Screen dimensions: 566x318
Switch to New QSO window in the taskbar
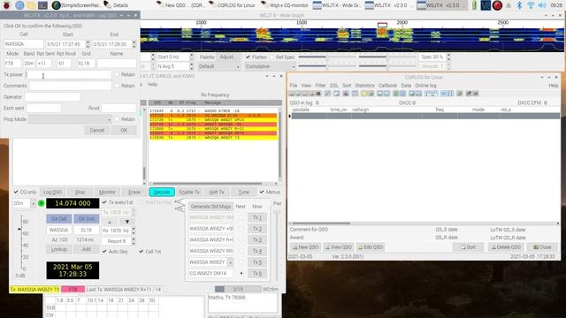180,5
